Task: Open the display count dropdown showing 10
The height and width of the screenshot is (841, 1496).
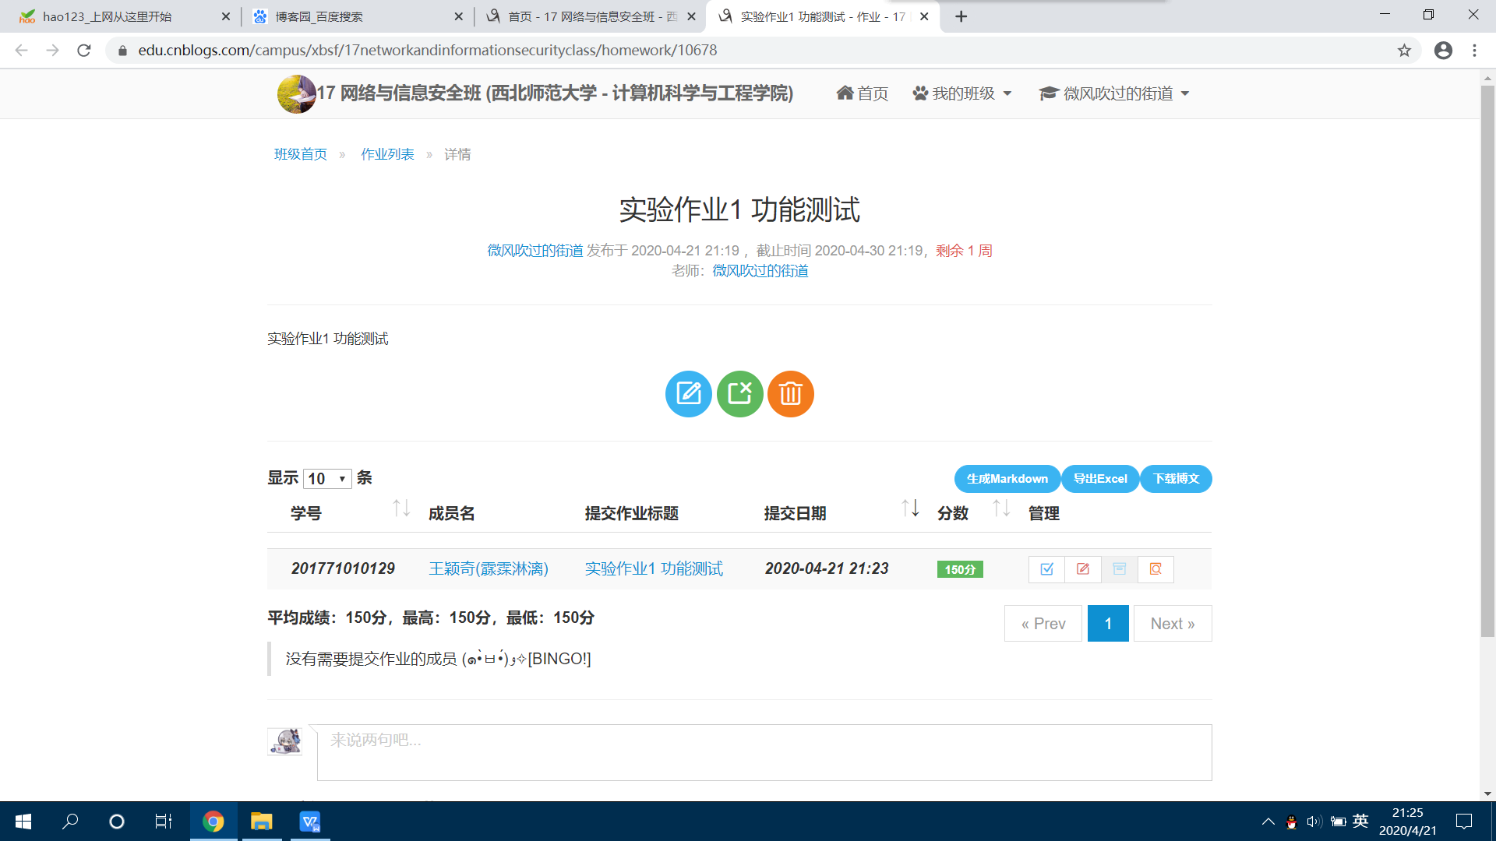Action: pyautogui.click(x=326, y=479)
